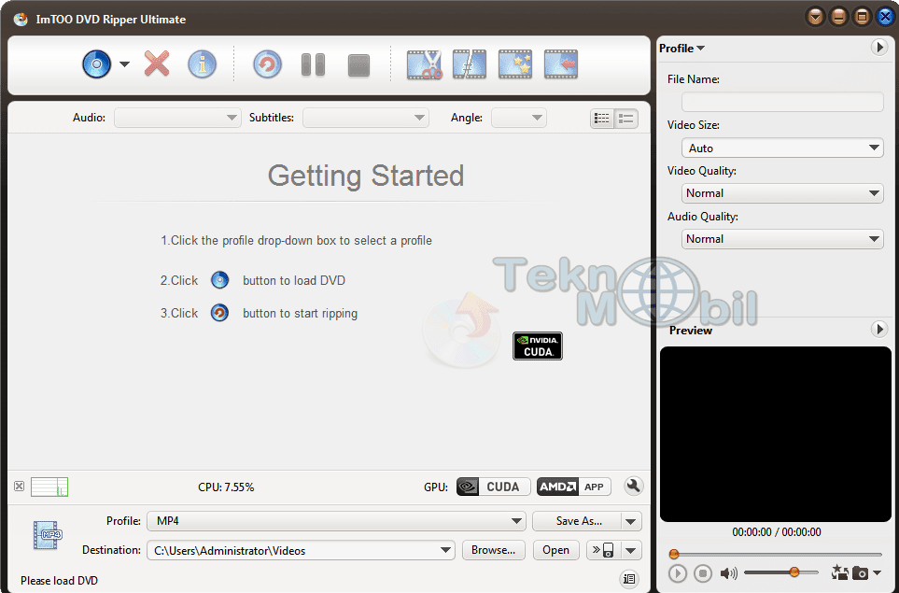This screenshot has width=899, height=593.
Task: Click the Stop toolbar button
Action: [x=358, y=65]
